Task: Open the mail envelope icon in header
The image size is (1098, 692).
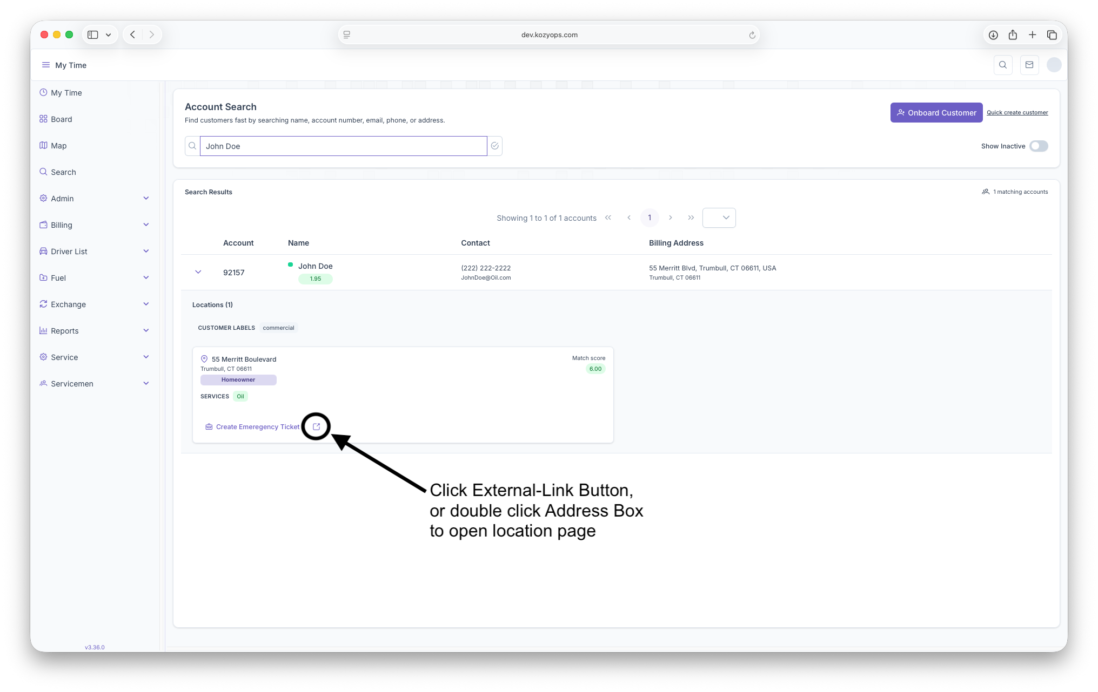Action: (1029, 65)
